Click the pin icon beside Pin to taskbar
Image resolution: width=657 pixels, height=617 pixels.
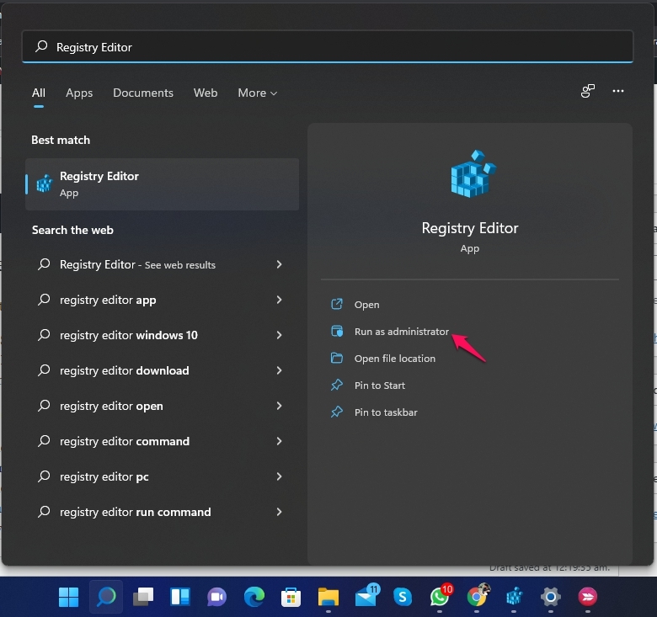(x=337, y=412)
